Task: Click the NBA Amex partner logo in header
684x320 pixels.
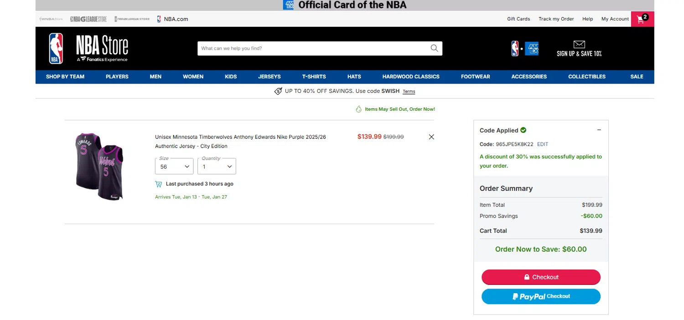Action: click(525, 48)
